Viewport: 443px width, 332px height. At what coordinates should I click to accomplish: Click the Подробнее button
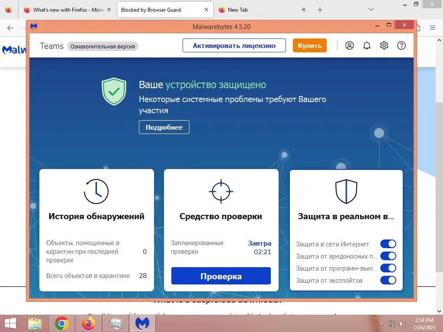click(x=164, y=128)
